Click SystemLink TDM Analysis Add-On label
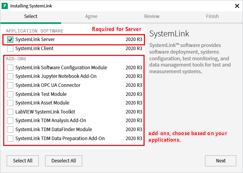 pyautogui.click(x=51, y=121)
